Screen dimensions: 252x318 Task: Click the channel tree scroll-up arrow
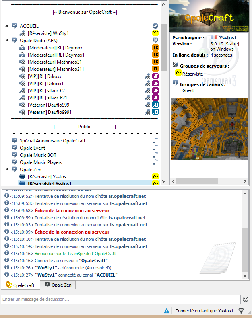(x=164, y=4)
